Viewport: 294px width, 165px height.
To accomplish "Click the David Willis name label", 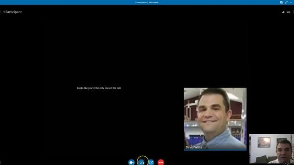I will click(x=194, y=147).
